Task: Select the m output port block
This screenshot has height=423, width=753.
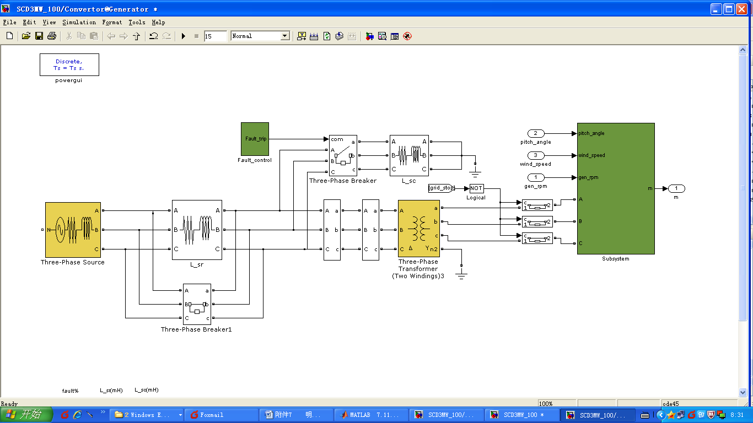Action: (676, 188)
